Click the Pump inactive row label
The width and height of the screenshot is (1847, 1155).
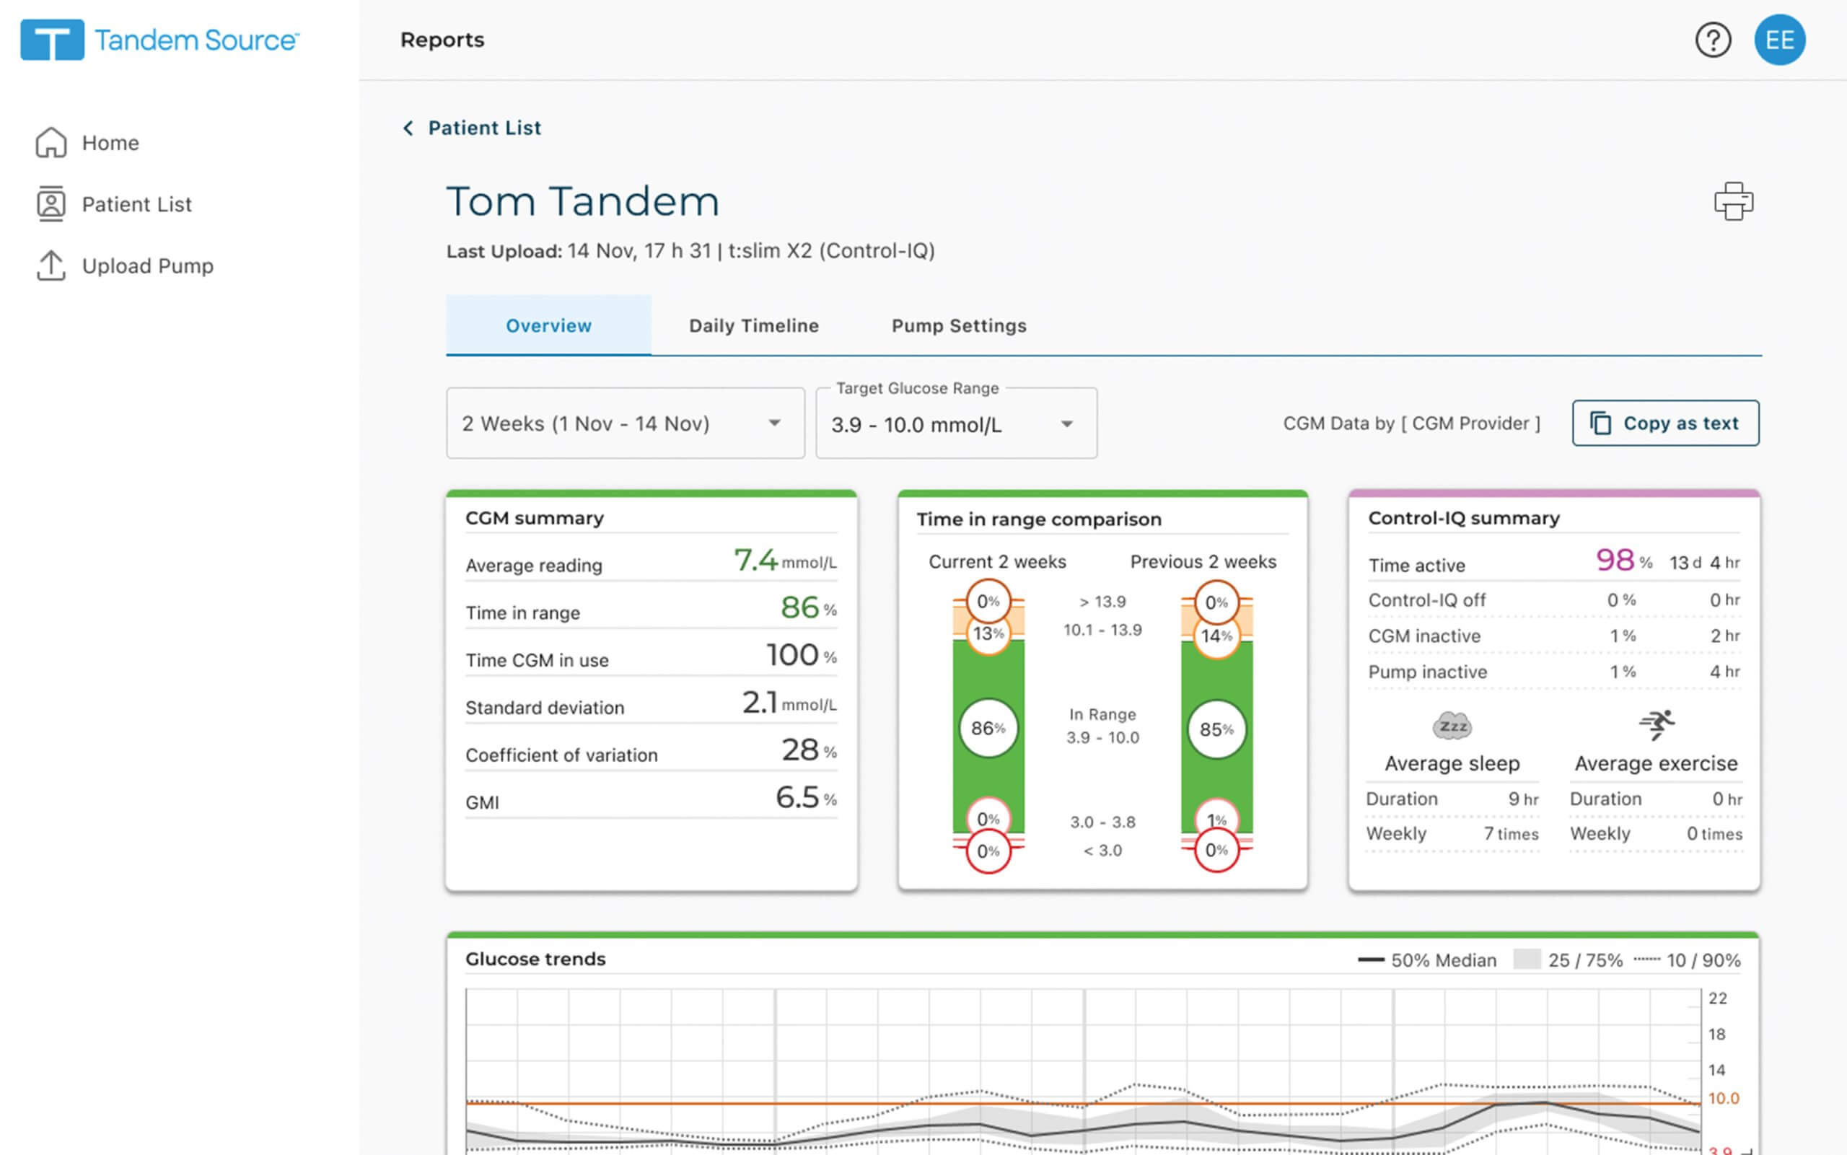tap(1427, 672)
